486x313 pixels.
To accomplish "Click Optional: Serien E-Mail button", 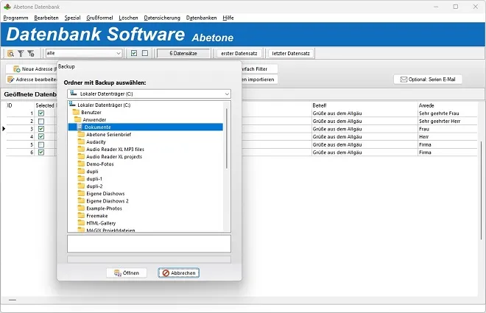I will pyautogui.click(x=428, y=80).
